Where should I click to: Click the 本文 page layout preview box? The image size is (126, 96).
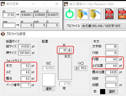65,67
